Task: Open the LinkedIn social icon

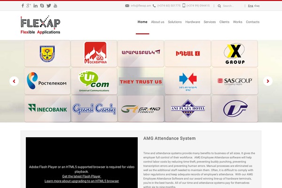Action: click(x=35, y=6)
